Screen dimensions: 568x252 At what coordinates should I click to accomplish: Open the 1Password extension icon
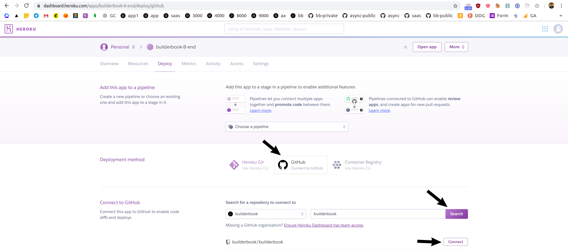tap(517, 6)
